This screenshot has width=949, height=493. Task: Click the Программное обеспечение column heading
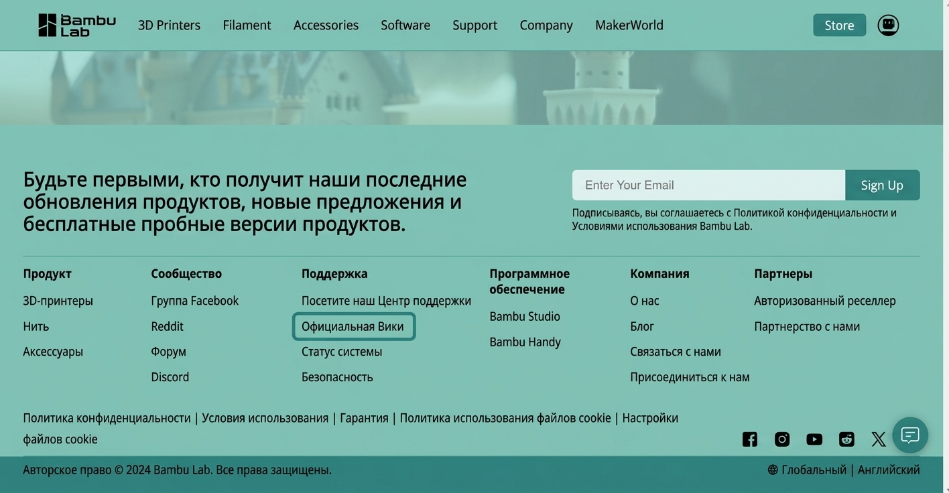[529, 281]
